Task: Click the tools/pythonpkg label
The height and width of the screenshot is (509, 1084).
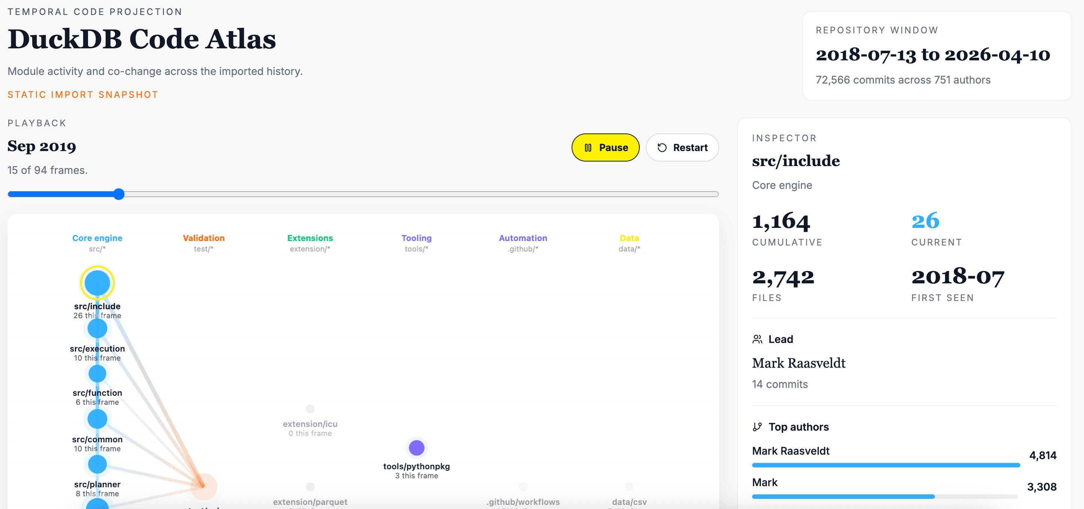Action: [416, 466]
